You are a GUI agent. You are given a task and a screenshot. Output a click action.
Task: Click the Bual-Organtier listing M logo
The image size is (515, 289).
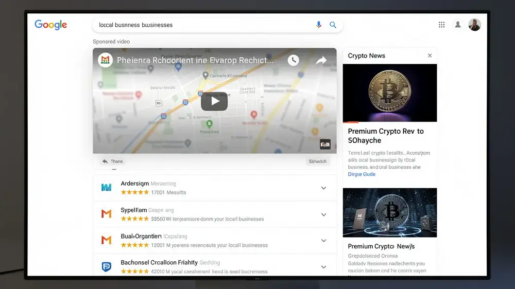(x=106, y=240)
